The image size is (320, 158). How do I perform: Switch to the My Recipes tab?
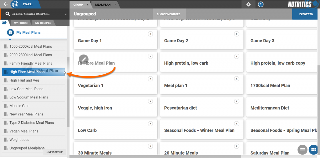pyautogui.click(x=43, y=23)
